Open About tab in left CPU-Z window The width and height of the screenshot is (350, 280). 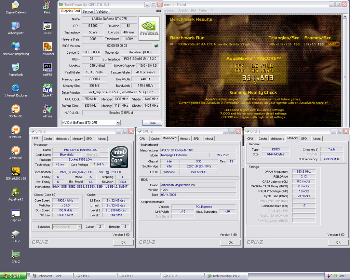[102, 139]
